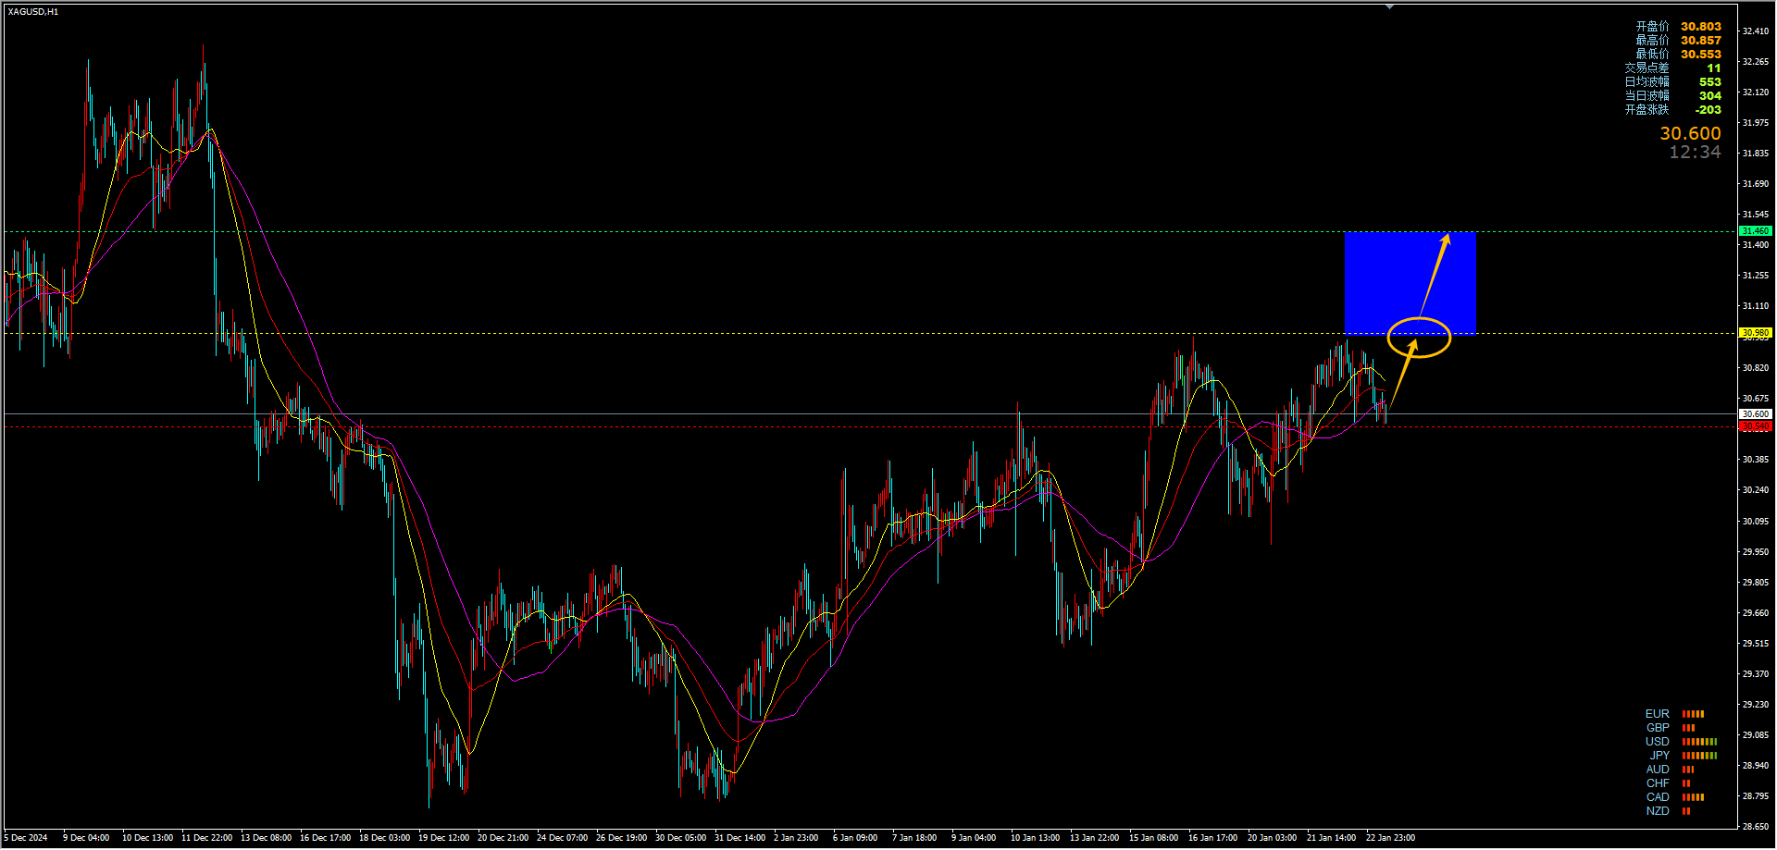Image resolution: width=1777 pixels, height=850 pixels.
Task: Select the red 30.540 price tag
Action: 1756,426
